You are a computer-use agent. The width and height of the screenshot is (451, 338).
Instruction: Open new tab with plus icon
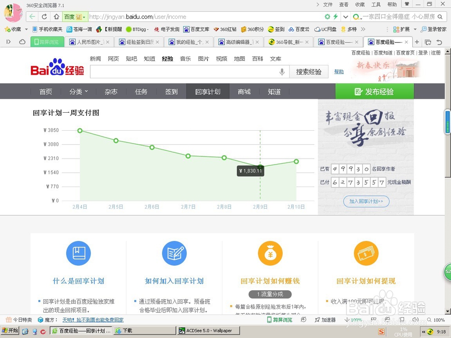pos(417,42)
